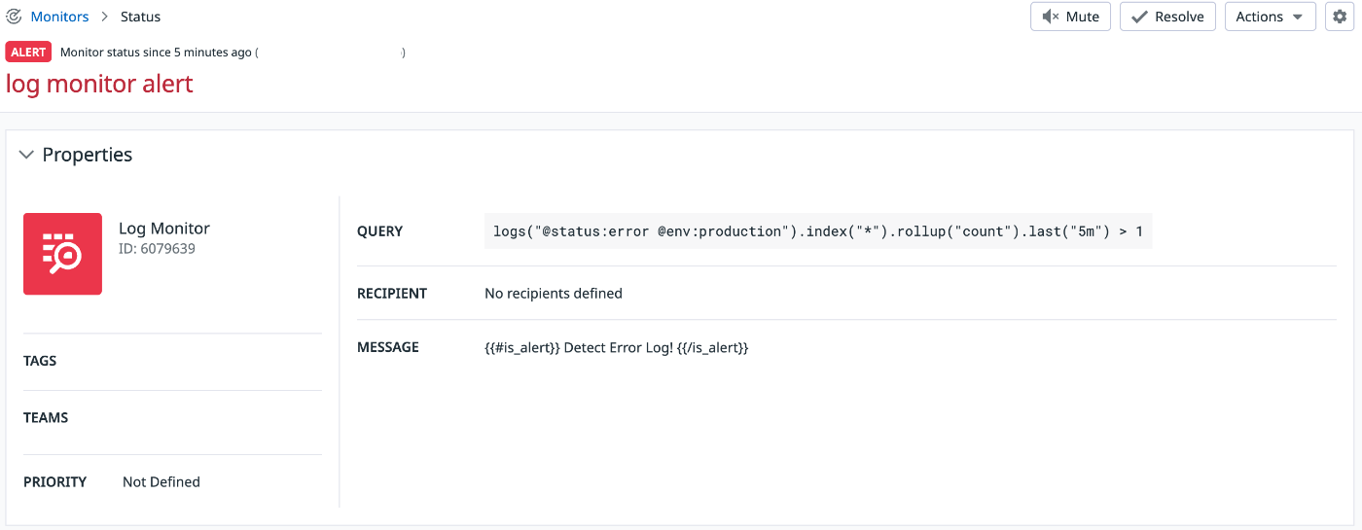
Task: Click the muted speaker icon on Mute
Action: tap(1051, 17)
